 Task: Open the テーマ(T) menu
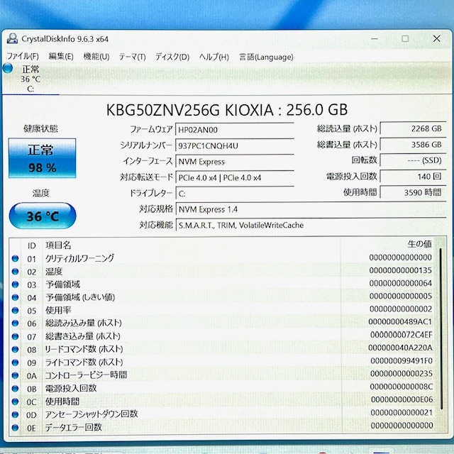(133, 57)
